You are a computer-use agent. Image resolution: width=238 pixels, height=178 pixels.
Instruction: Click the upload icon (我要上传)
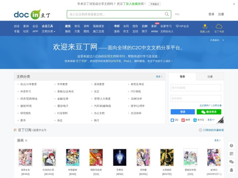coord(205,26)
